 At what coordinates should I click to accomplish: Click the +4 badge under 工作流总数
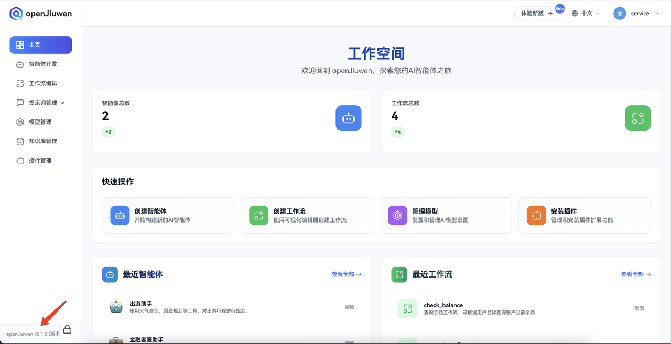tap(398, 132)
